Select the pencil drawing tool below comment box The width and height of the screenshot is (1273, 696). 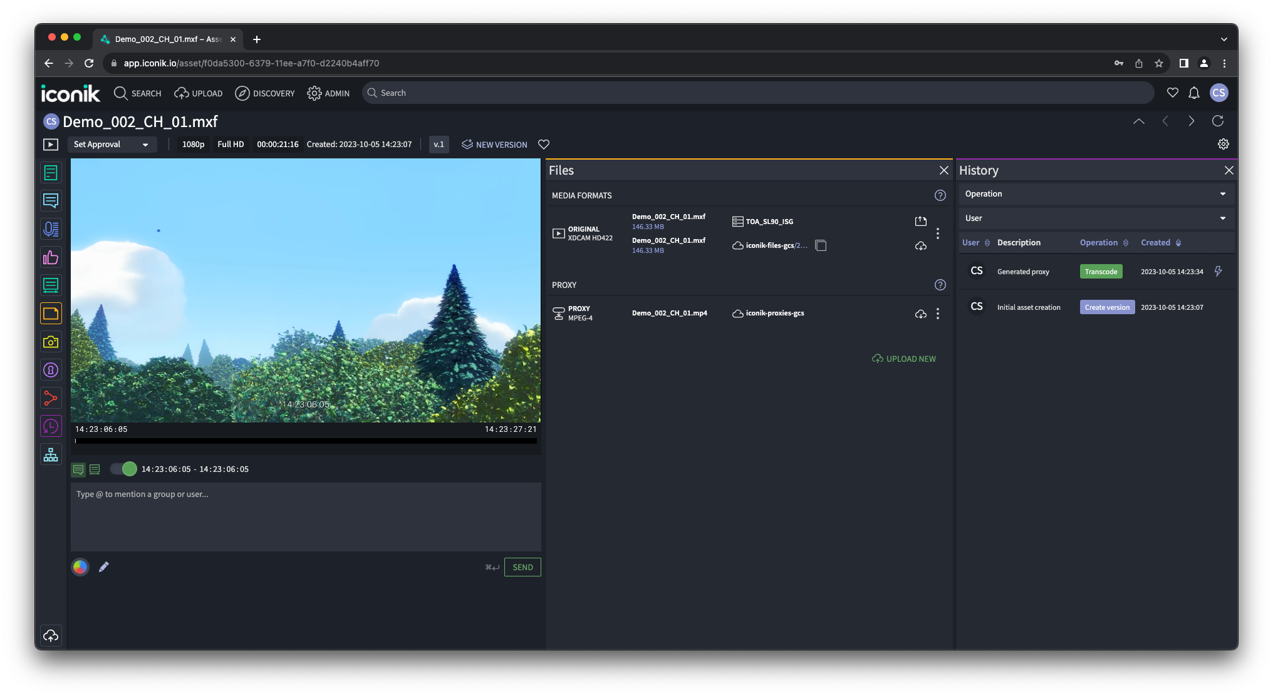click(104, 566)
